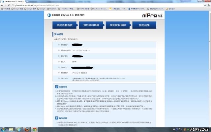Screen dimensions: 211x132
Task: Click the Chrome taskbar icon
Action: (35, 130)
